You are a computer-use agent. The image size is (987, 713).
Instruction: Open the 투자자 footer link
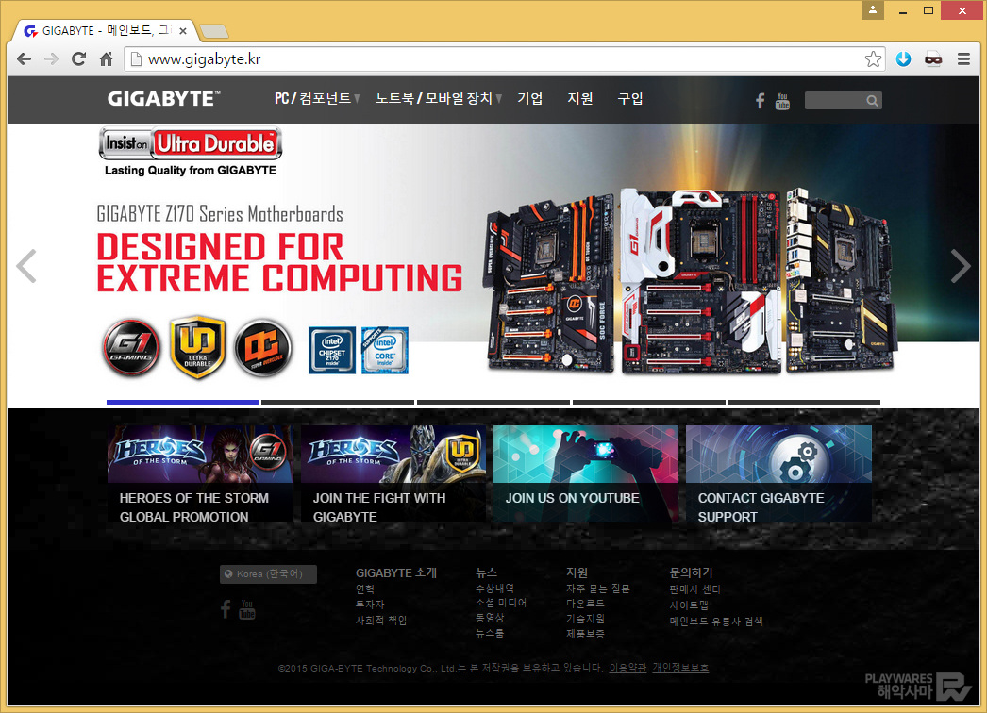pyautogui.click(x=370, y=605)
